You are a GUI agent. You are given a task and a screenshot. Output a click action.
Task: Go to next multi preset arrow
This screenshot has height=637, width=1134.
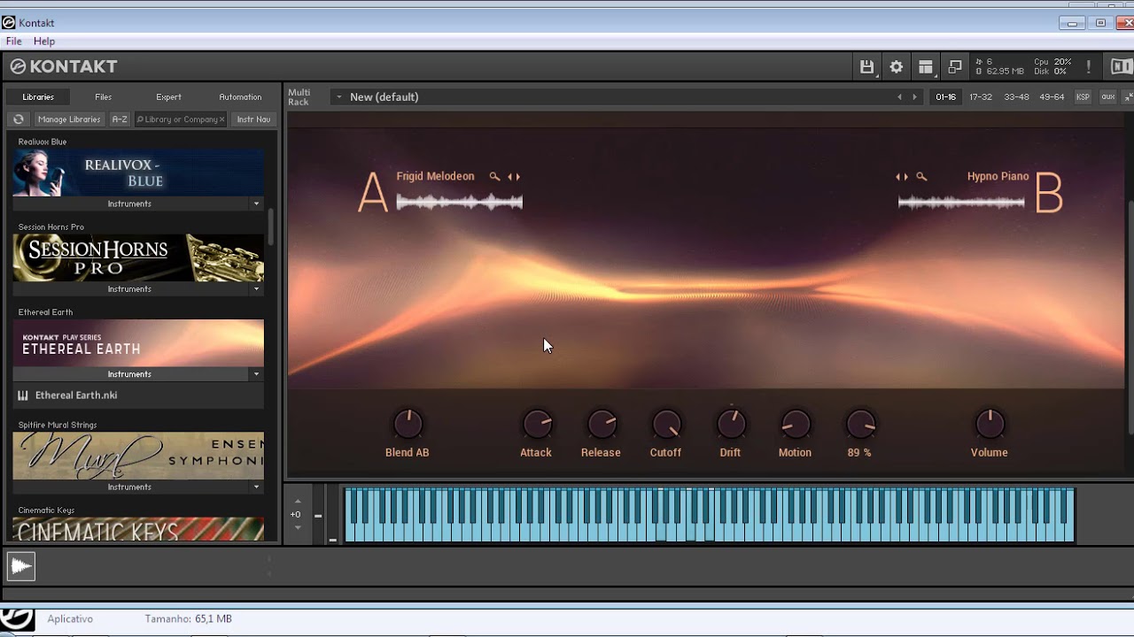pos(915,97)
